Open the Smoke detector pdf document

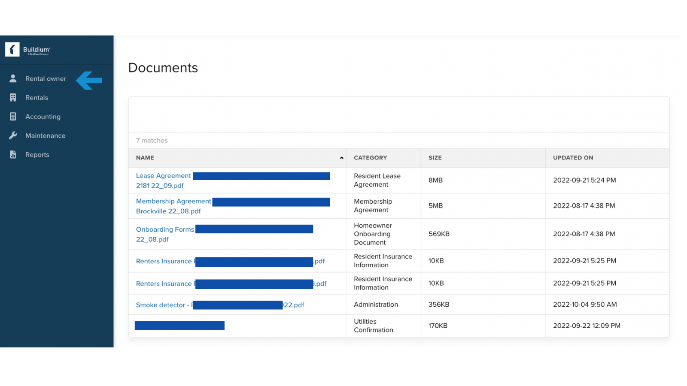click(220, 305)
